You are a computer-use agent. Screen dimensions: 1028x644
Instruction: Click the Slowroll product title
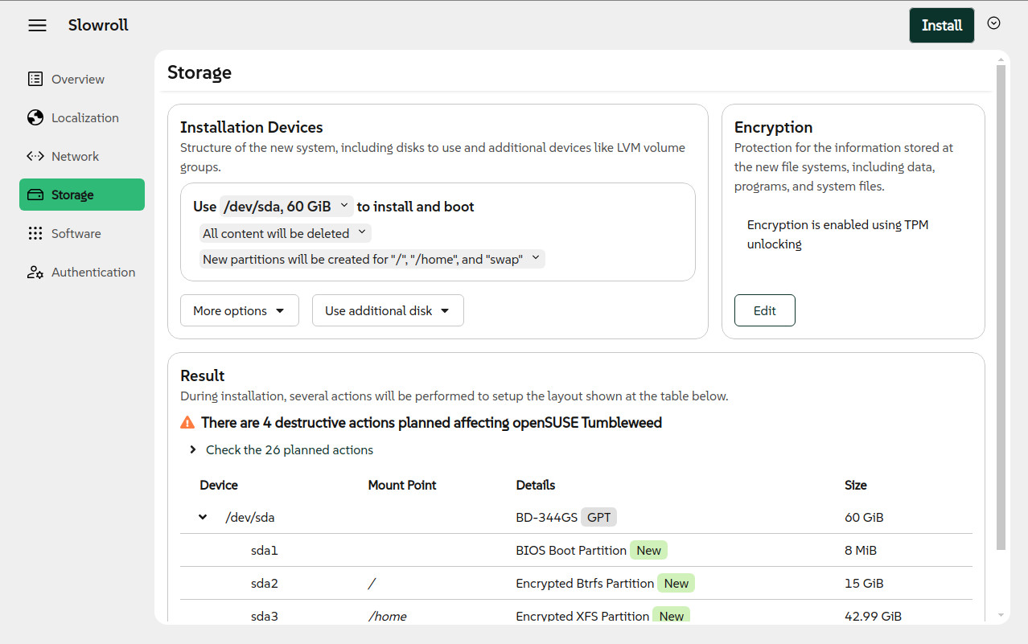[98, 25]
